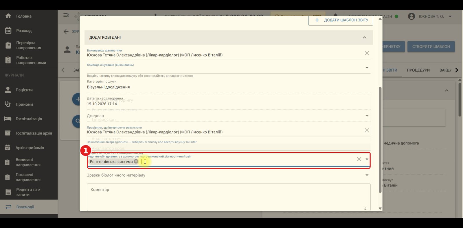Click Додати шаблон звіту button

(341, 20)
